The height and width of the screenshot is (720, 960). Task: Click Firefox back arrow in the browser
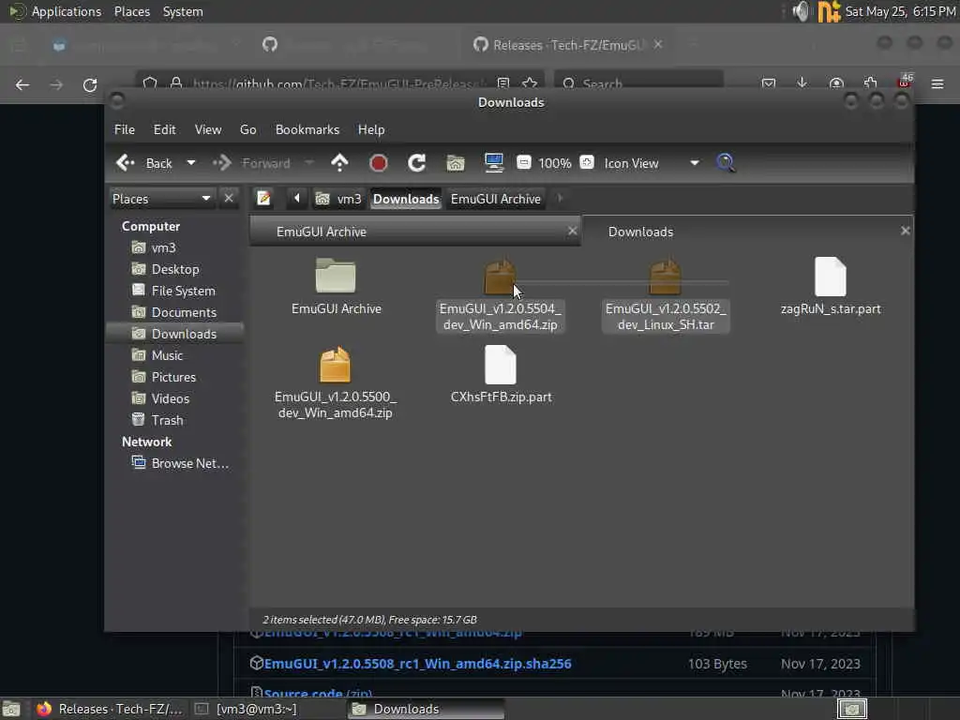[22, 84]
